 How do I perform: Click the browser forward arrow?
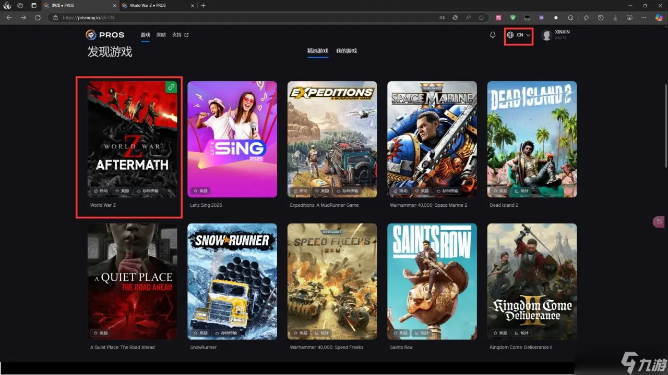[x=23, y=17]
